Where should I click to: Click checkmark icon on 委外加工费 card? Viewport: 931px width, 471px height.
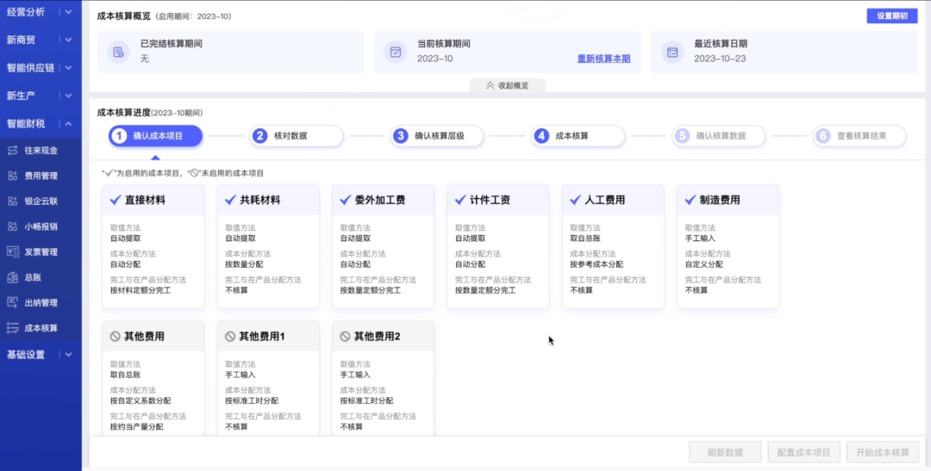click(x=346, y=200)
